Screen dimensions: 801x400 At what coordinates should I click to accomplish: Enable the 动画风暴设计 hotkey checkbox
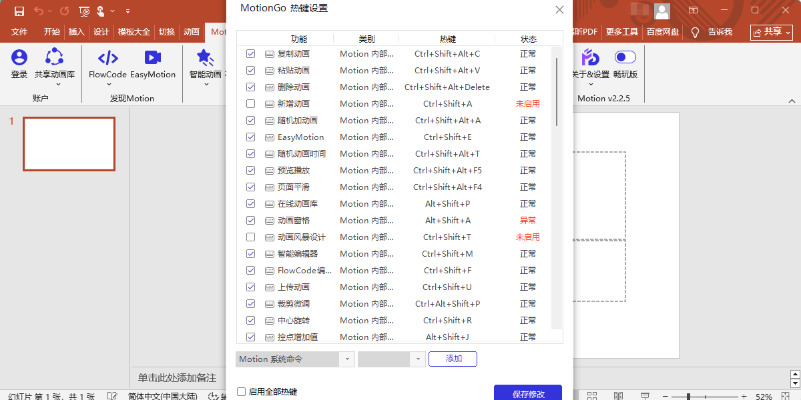pyautogui.click(x=251, y=237)
